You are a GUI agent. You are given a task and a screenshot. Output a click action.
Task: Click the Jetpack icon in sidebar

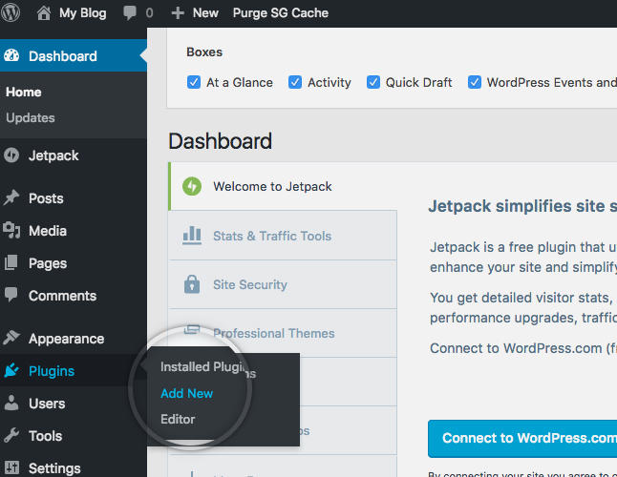coord(11,156)
